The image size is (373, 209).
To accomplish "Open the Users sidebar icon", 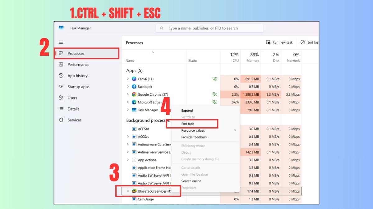I will (x=61, y=98).
